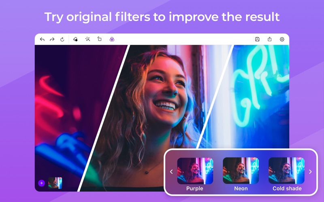Open settings gear icon

point(282,39)
